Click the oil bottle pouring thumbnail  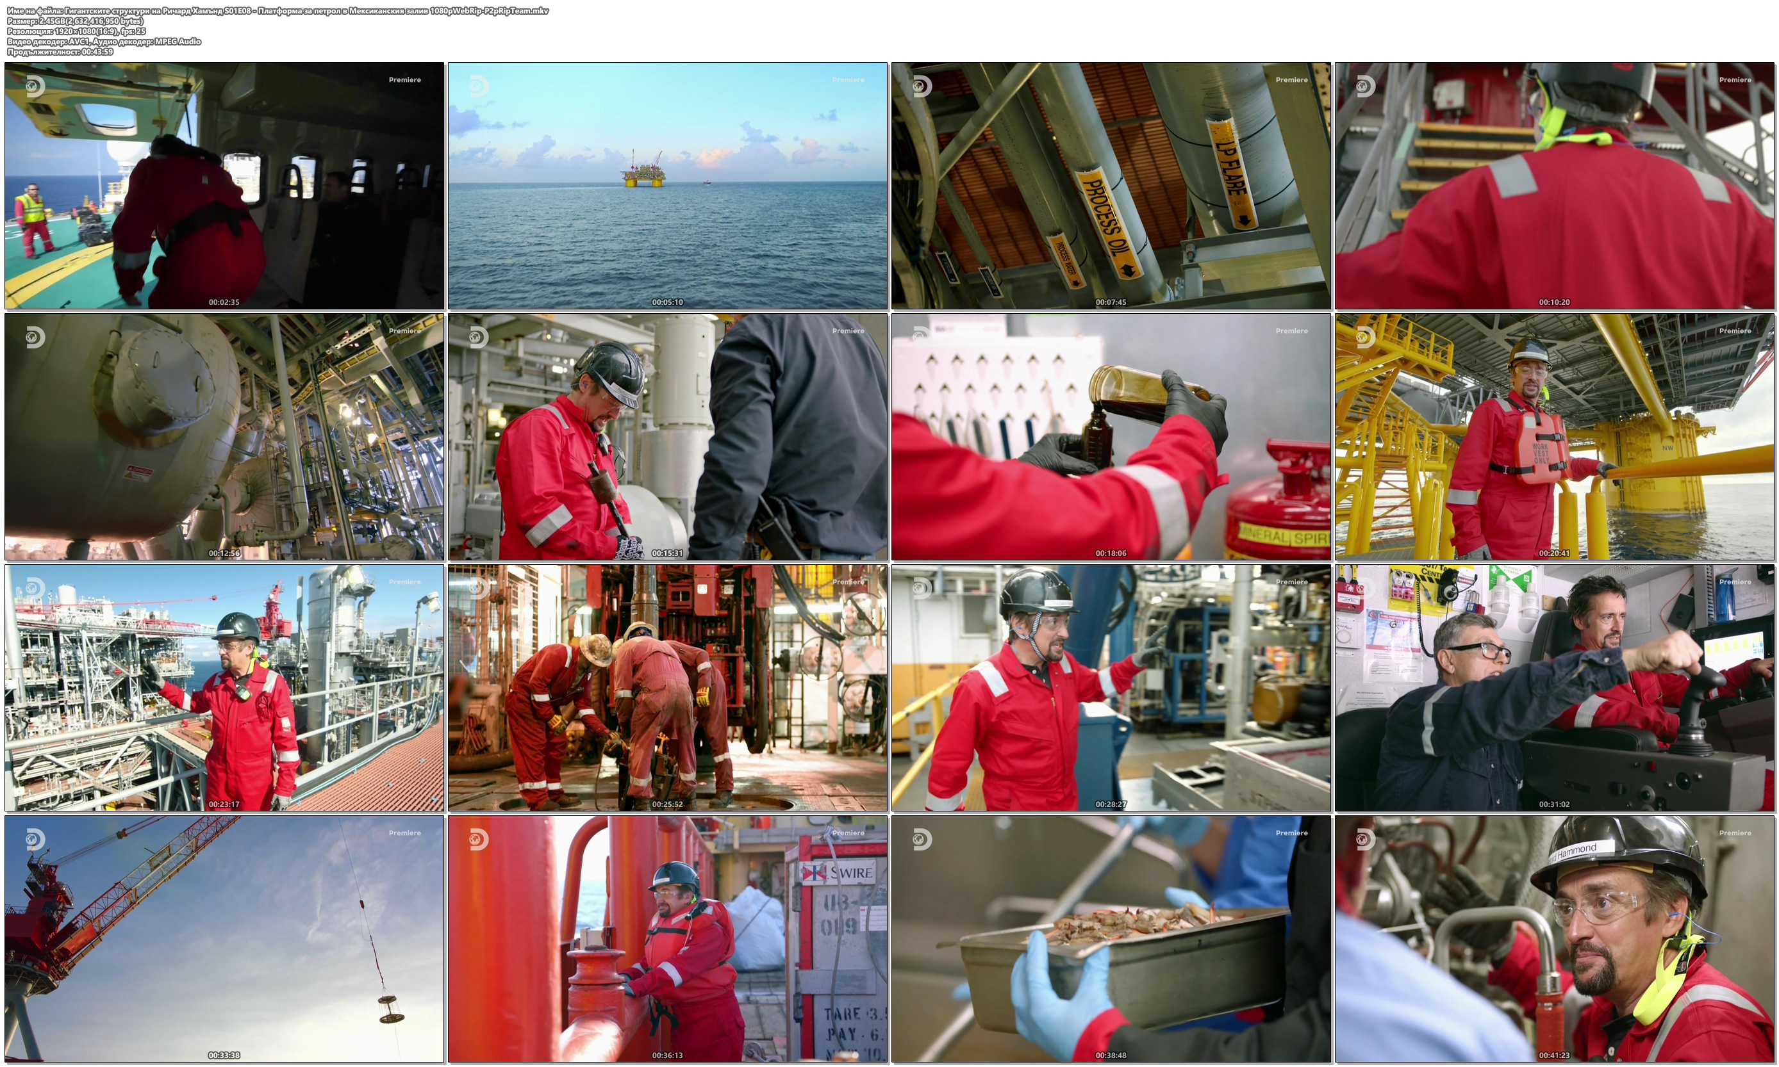1111,436
